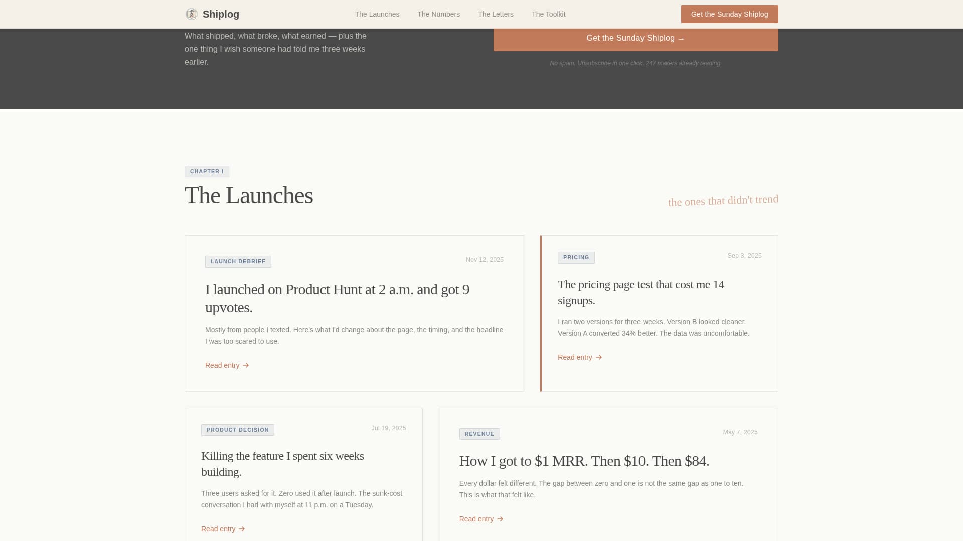Open Read entry for Killing the feature post
The image size is (963, 541).
pyautogui.click(x=223, y=529)
